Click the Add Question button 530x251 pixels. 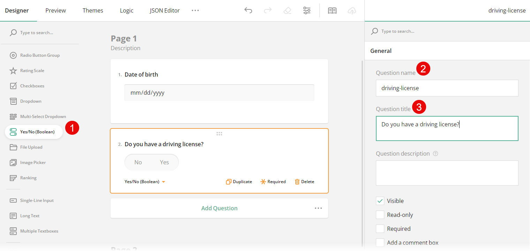[x=219, y=208]
